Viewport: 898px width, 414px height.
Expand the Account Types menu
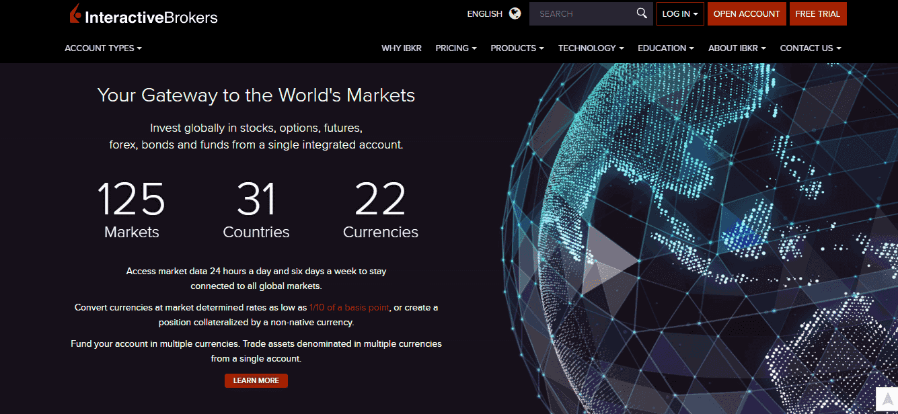pyautogui.click(x=104, y=48)
